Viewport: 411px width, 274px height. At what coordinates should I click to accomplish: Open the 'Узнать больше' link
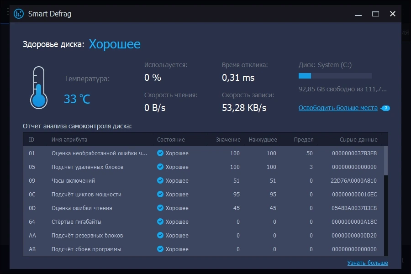368,263
